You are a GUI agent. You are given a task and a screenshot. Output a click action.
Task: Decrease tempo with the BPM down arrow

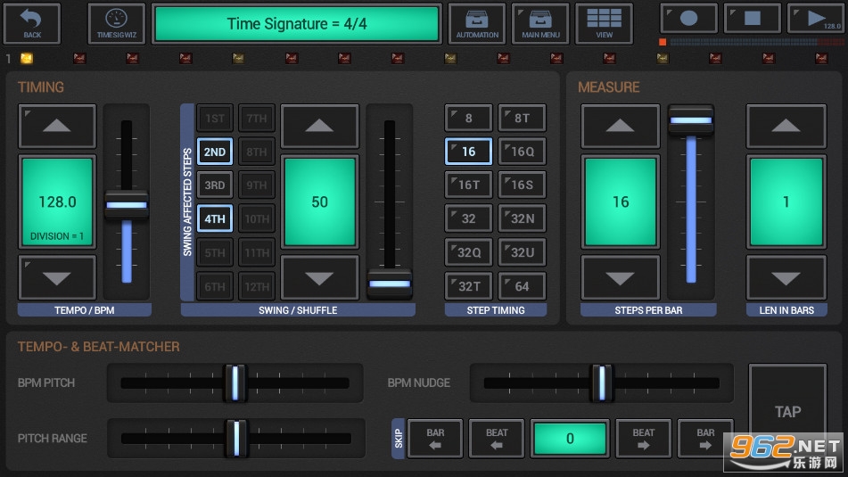pyautogui.click(x=57, y=278)
